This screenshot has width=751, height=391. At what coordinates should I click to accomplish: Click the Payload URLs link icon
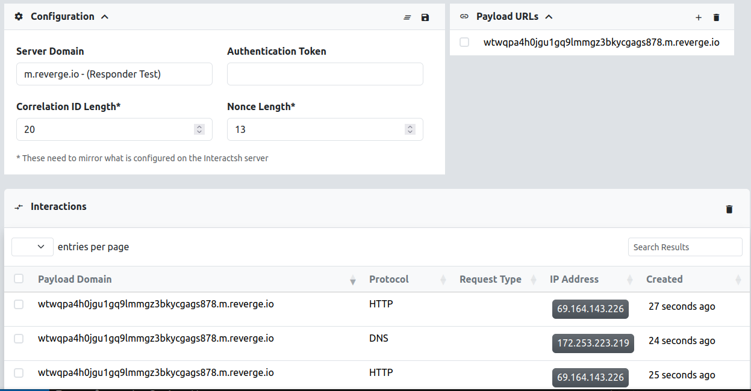coord(464,17)
